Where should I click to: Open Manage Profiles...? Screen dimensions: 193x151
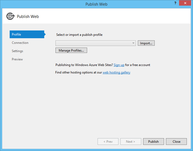pyautogui.click(x=71, y=50)
